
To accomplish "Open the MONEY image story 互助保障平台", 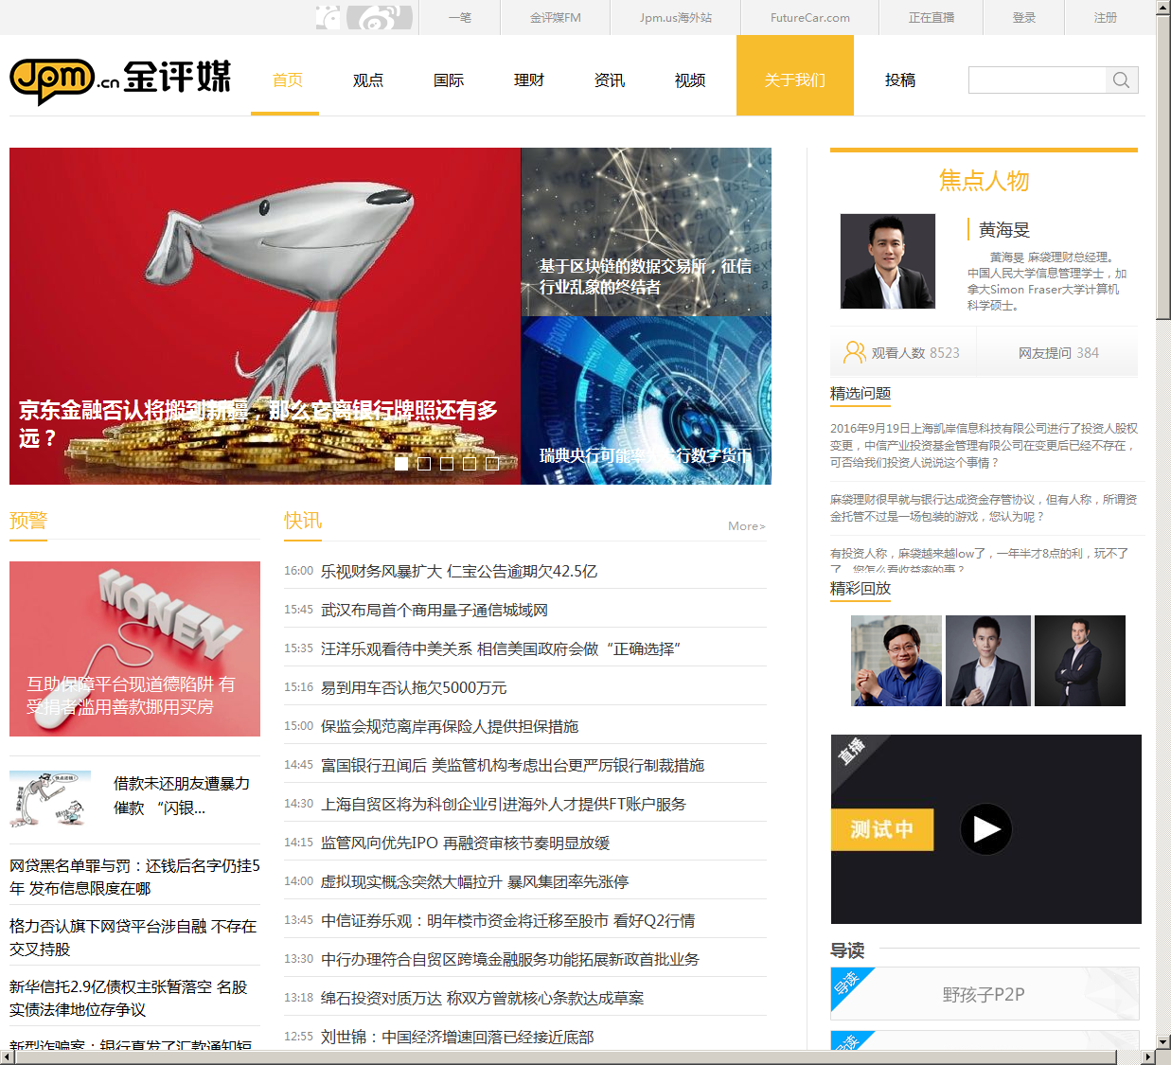I will [x=134, y=648].
